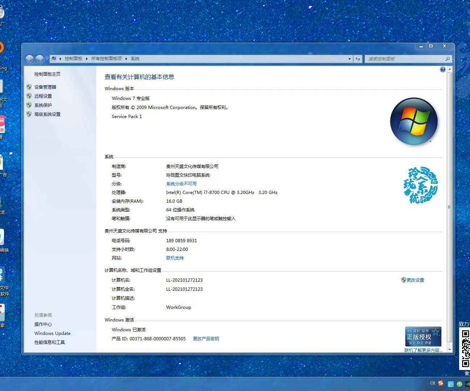470x391 pixels.
Task: Go back with the Back arrow button
Action: [30, 59]
